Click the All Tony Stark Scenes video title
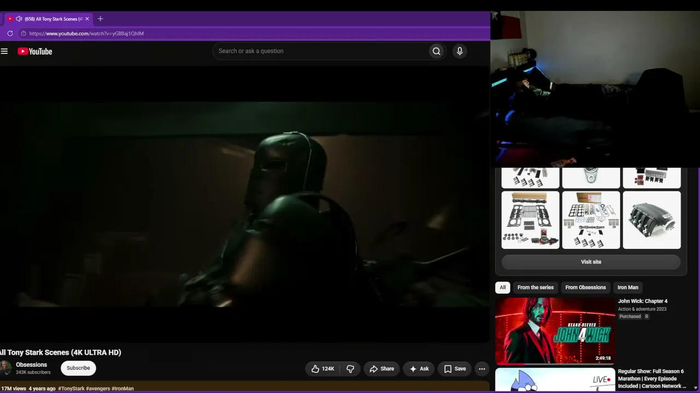700x393 pixels. click(x=61, y=353)
